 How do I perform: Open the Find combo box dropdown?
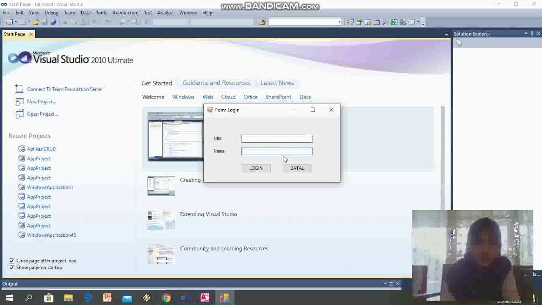click(x=339, y=22)
